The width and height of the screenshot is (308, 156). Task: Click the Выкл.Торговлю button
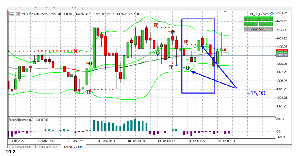pyautogui.click(x=258, y=19)
